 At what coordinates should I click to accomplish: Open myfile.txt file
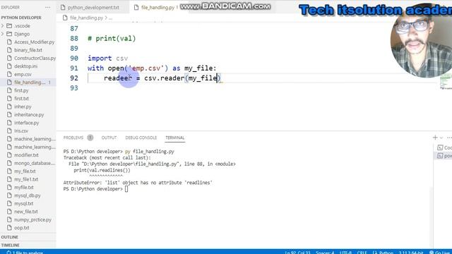pyautogui.click(x=24, y=187)
